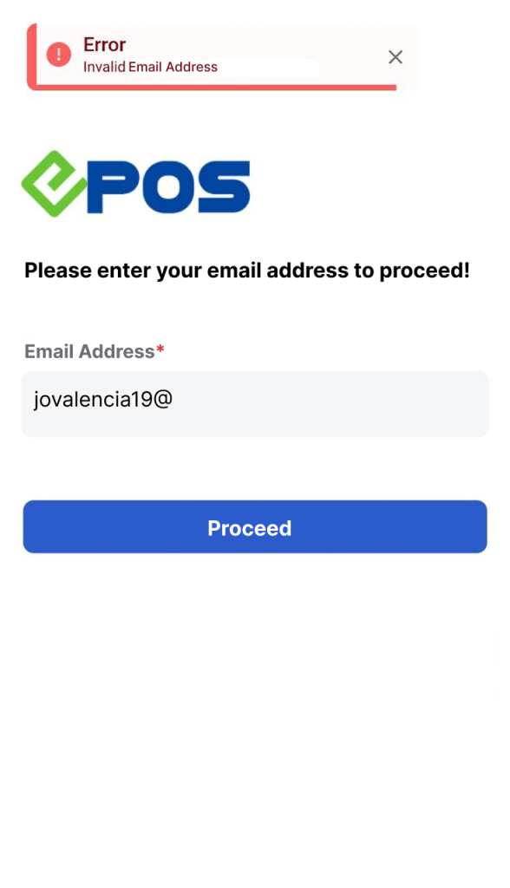Click the red timer bar under the toast

[215, 88]
